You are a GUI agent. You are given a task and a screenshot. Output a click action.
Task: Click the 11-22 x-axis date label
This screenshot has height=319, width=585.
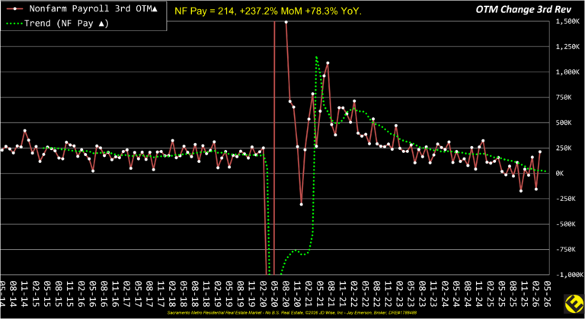[388, 294]
